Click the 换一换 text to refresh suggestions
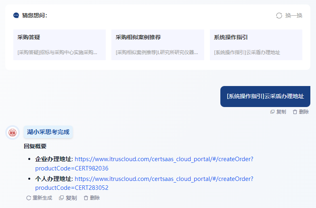The height and width of the screenshot is (208, 316). (294, 15)
